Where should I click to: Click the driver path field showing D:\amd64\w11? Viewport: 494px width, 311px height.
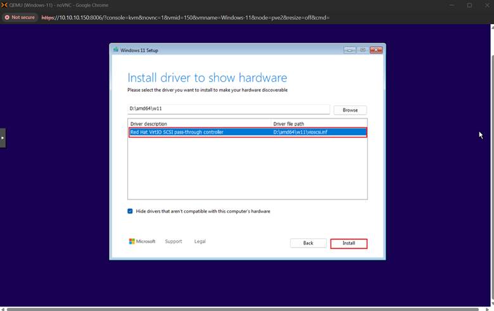tap(228, 110)
